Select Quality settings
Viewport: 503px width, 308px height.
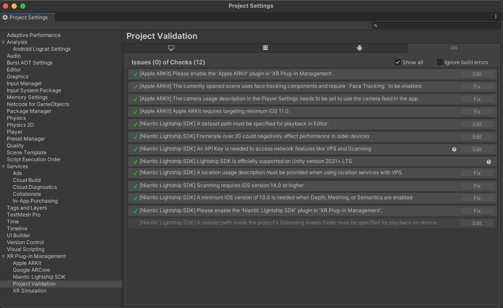[15, 146]
